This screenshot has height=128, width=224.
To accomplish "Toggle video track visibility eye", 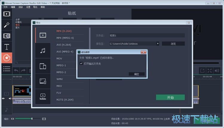I will pyautogui.click(x=3, y=99).
